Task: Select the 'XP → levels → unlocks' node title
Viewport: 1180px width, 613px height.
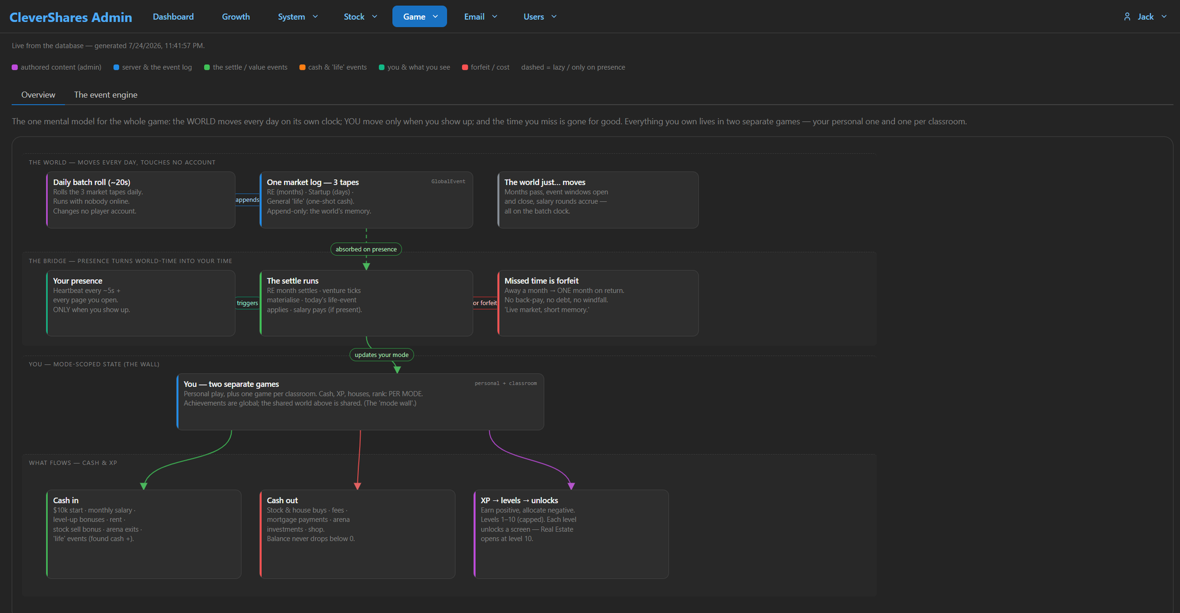Action: click(x=519, y=500)
